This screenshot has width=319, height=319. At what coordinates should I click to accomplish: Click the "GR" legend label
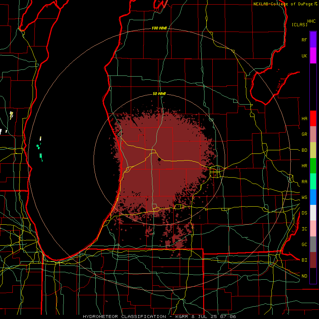[x=304, y=134]
